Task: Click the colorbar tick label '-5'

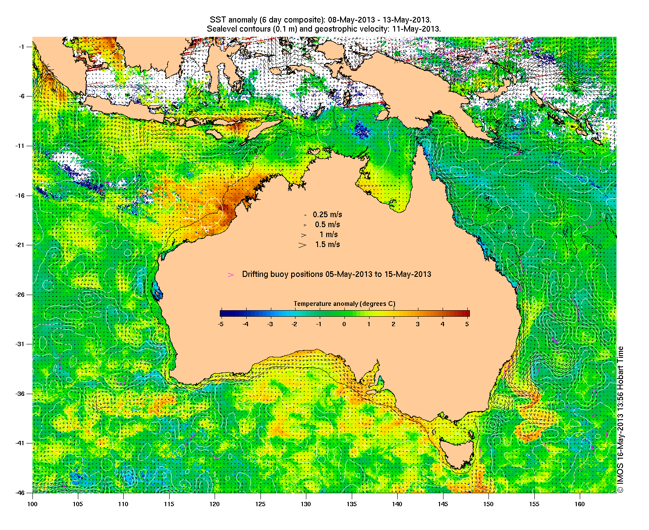Action: [x=220, y=324]
